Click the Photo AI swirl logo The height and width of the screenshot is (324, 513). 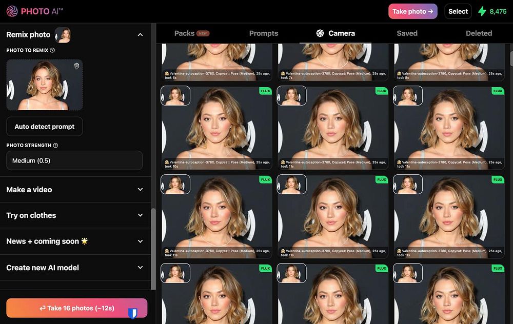12,11
